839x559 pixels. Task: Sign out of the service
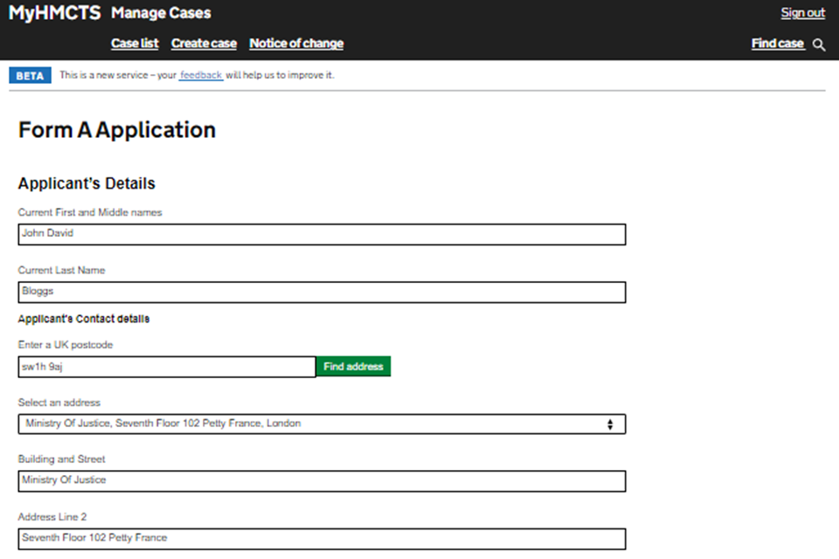pos(802,13)
